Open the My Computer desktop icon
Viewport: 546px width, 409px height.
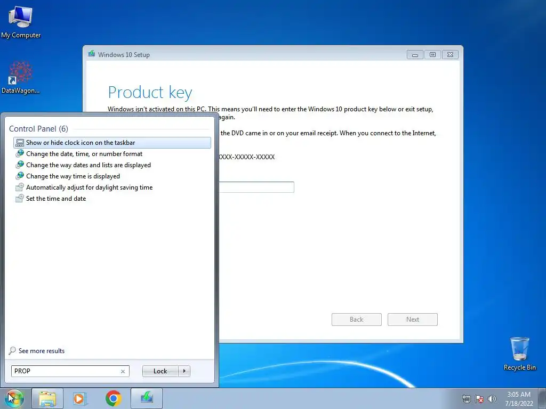coord(21,22)
